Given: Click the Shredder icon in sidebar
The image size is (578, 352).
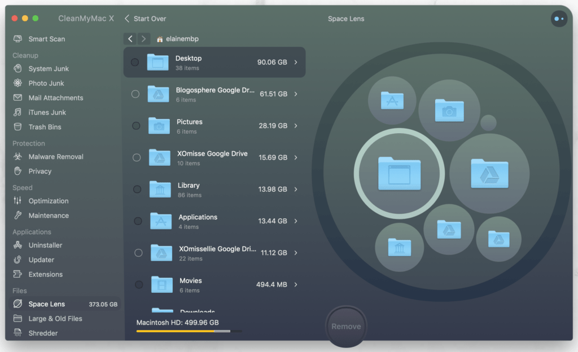Looking at the screenshot, I should pos(17,333).
